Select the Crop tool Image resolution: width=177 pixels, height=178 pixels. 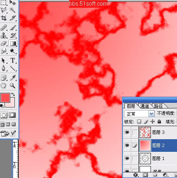pos(4,18)
